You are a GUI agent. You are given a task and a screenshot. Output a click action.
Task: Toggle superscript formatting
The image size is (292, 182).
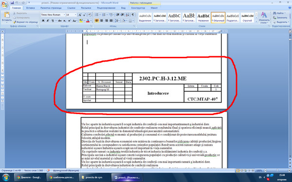[69, 20]
